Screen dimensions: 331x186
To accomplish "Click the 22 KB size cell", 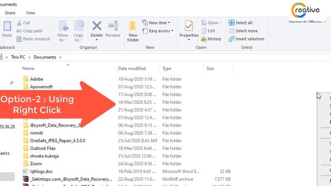I will tap(225, 172).
